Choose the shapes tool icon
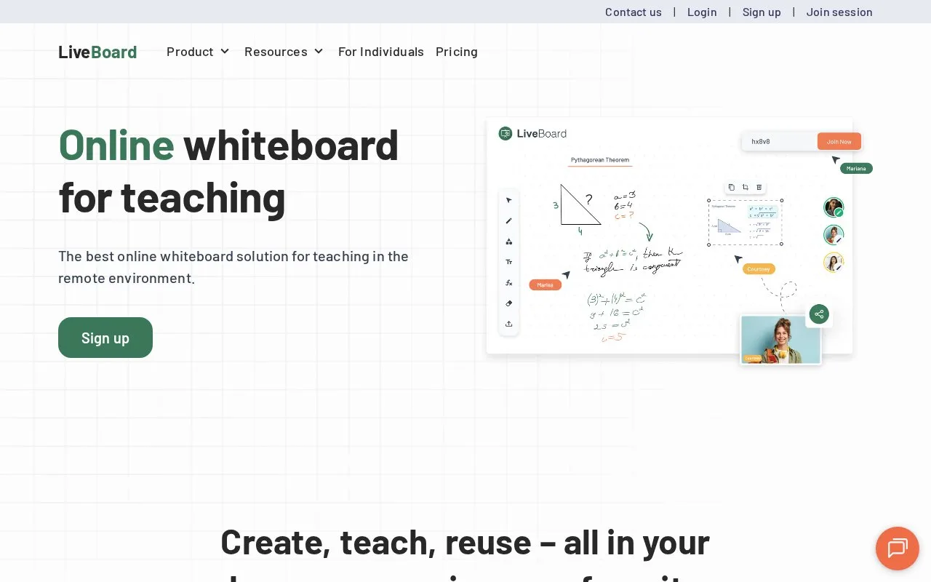Screen dimensions: 931x582 [509, 242]
